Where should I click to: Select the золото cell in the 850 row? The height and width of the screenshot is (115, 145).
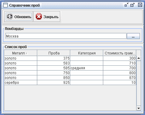[x=21, y=78]
